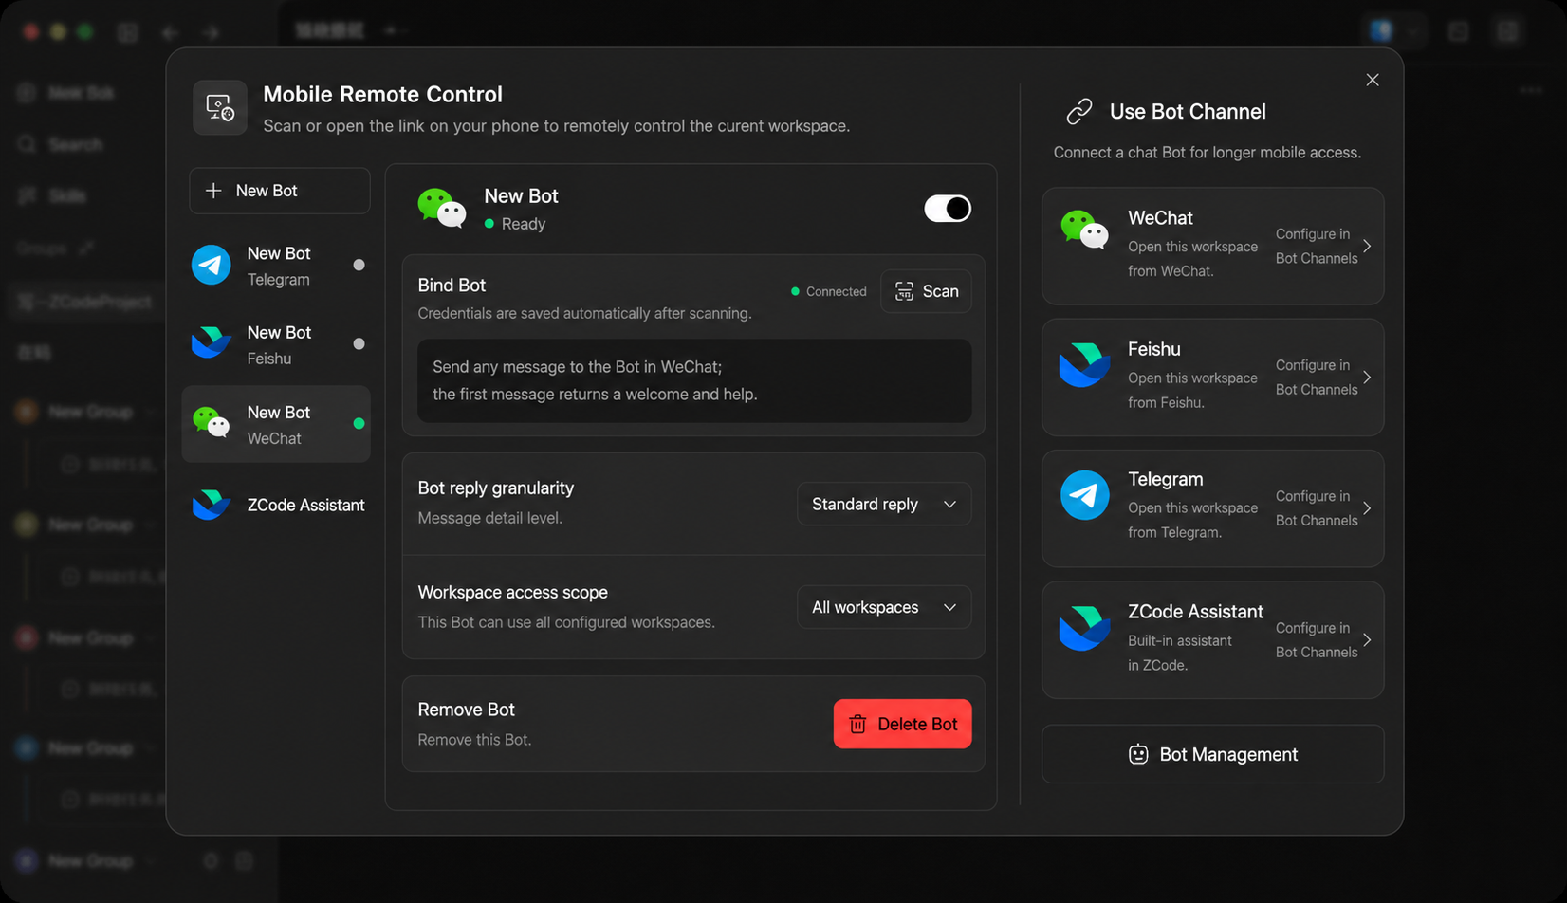Expand Telegram card chevron arrow
1567x903 pixels.
click(x=1367, y=508)
